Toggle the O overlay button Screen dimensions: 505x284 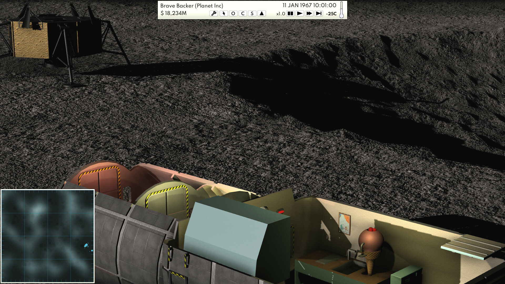point(233,13)
